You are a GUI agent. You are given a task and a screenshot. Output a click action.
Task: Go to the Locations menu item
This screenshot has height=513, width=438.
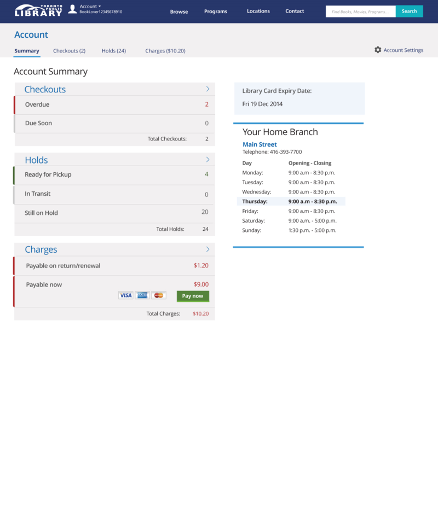pos(258,11)
